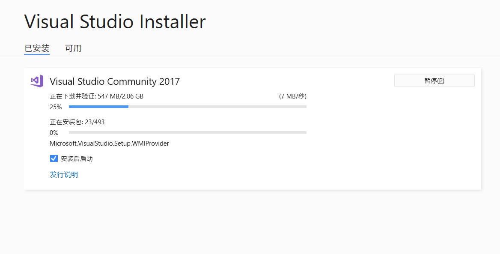
Task: Click the 0% percentage label
Action: [x=54, y=132]
